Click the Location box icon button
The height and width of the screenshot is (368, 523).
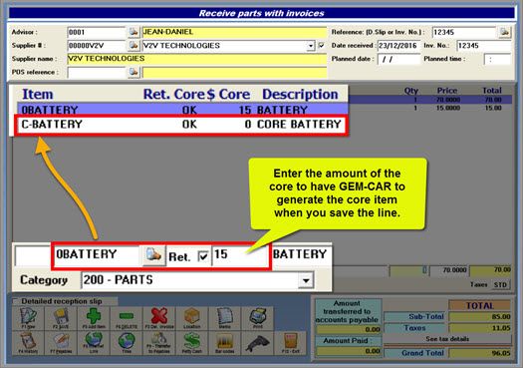[192, 318]
